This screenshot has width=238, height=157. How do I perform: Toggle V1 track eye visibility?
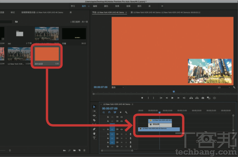coord(122,129)
